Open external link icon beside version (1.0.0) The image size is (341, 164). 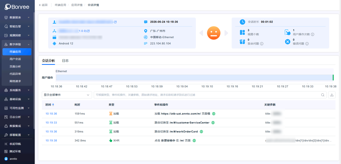[x=88, y=31]
